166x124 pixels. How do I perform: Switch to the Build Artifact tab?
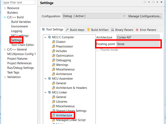98,30
